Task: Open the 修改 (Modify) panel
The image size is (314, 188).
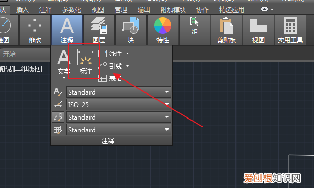Action: [x=35, y=30]
